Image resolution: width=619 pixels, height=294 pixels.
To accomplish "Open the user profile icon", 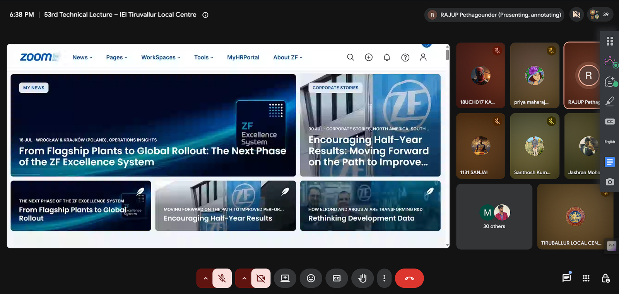I will click(x=423, y=57).
